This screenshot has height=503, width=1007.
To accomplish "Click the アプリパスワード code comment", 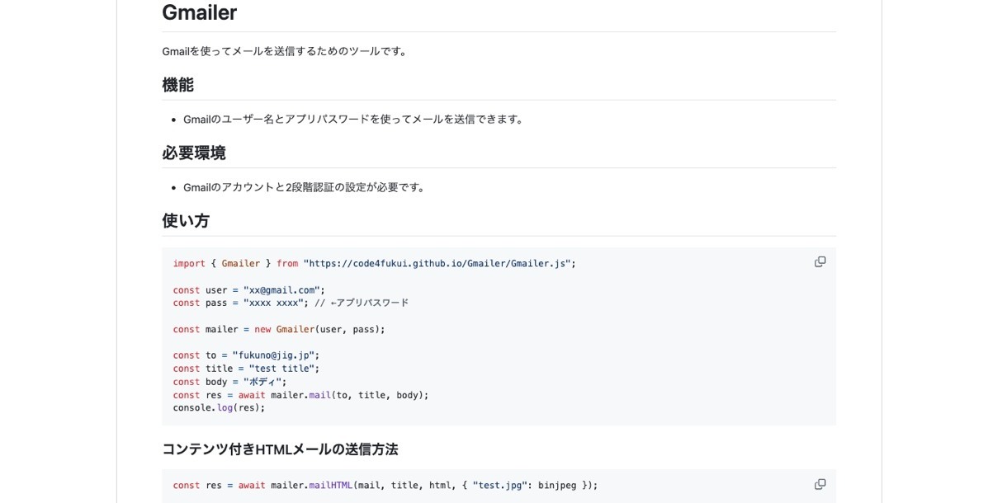I will [362, 303].
